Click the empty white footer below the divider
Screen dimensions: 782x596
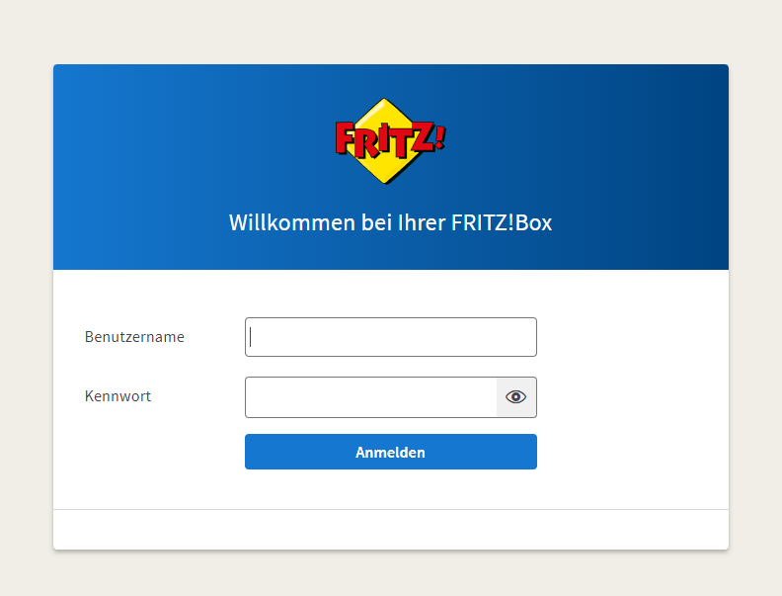[390, 530]
